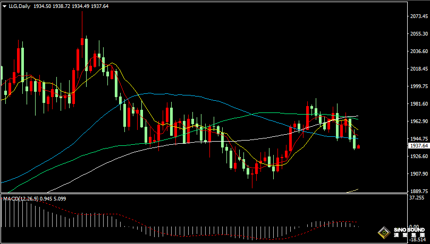Click the 1926.60 price axis label

point(419,156)
